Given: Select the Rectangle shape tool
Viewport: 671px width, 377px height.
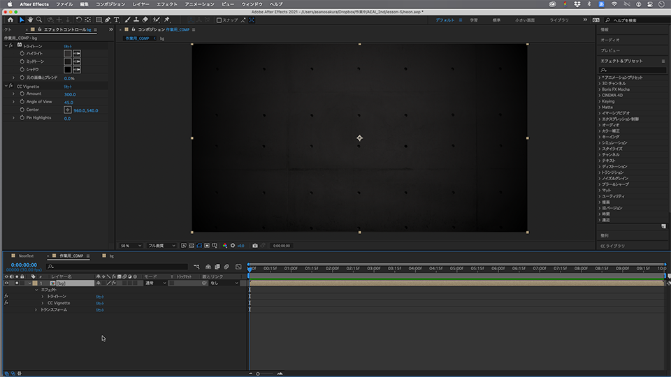Looking at the screenshot, I should 99,20.
